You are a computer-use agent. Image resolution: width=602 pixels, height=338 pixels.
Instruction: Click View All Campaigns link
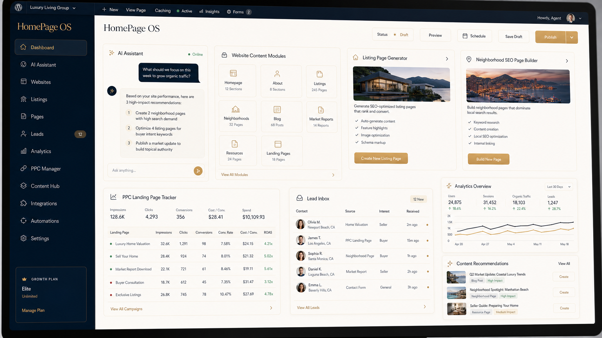tap(126, 309)
